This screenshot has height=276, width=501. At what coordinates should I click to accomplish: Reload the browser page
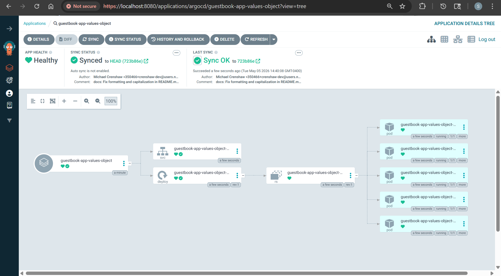pyautogui.click(x=37, y=6)
